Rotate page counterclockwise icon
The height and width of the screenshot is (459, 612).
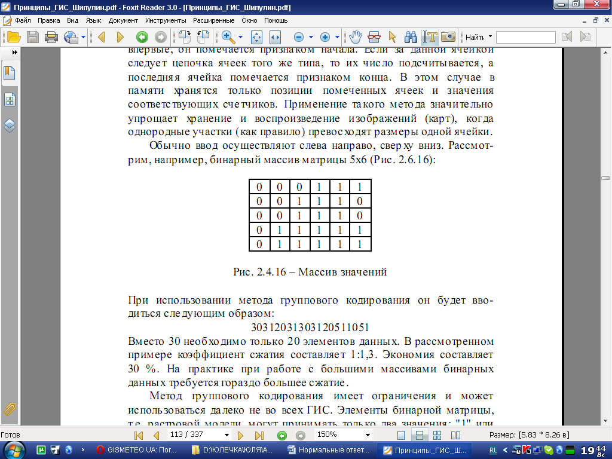tap(203, 37)
